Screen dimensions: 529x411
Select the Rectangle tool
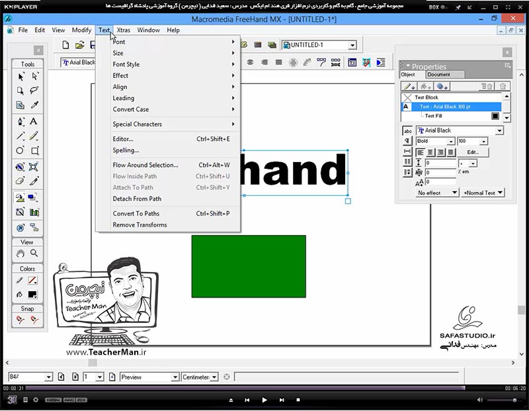coord(35,151)
